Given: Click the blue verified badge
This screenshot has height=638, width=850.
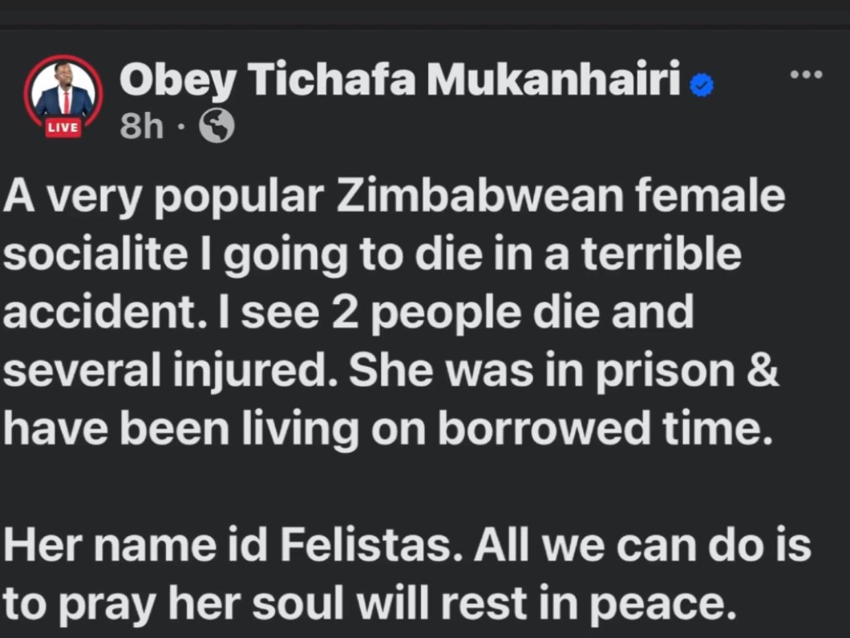Looking at the screenshot, I should 702,84.
